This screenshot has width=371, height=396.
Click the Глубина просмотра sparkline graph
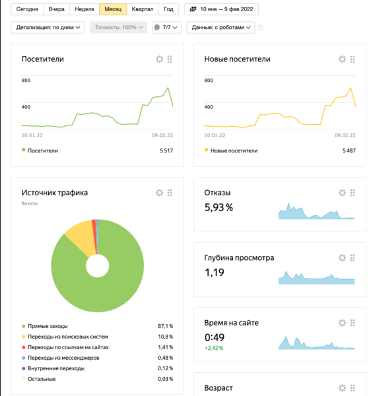coord(316,278)
